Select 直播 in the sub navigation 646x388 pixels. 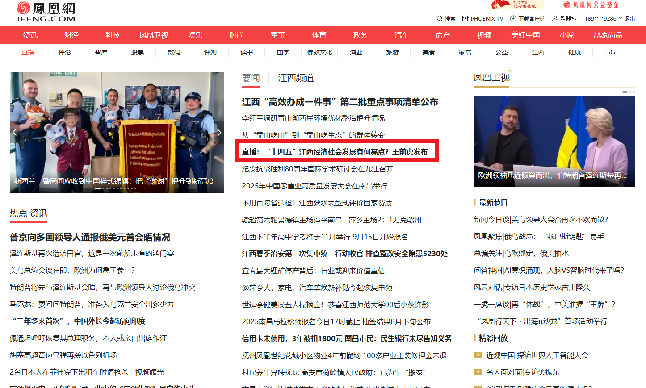pos(28,52)
